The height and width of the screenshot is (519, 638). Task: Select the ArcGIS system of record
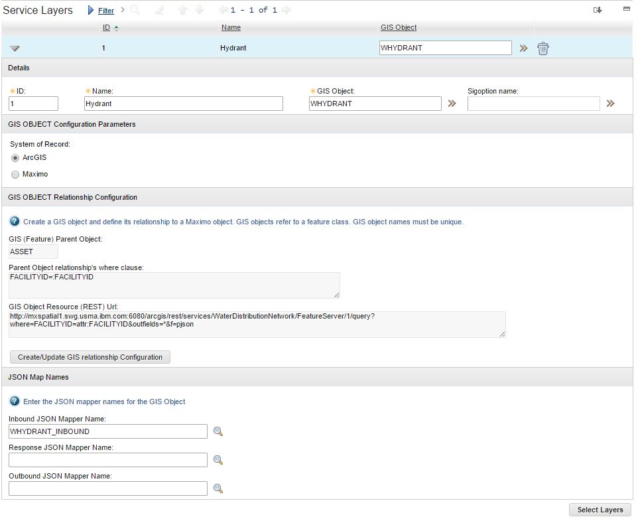coord(15,157)
